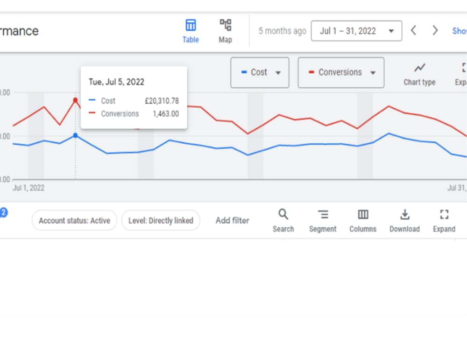The width and height of the screenshot is (467, 350).
Task: Modify table Columns
Action: [363, 221]
